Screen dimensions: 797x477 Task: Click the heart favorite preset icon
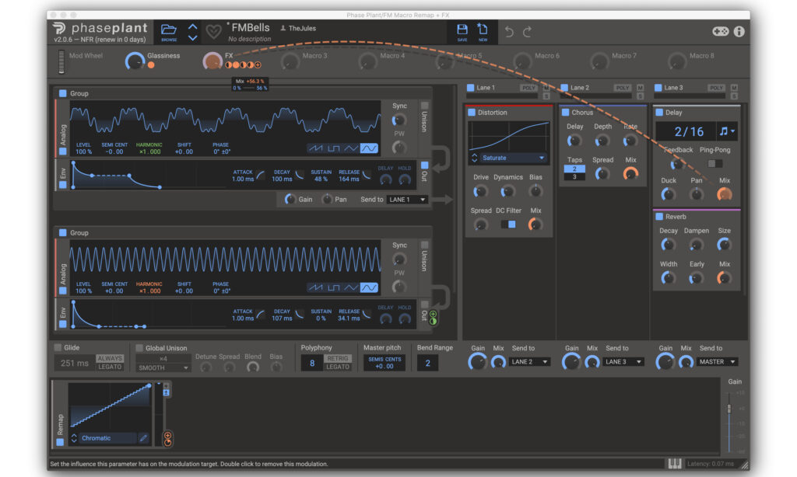pos(213,32)
